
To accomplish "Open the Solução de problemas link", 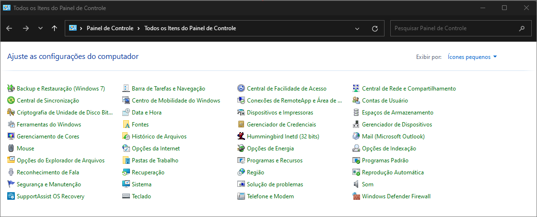I will (275, 184).
